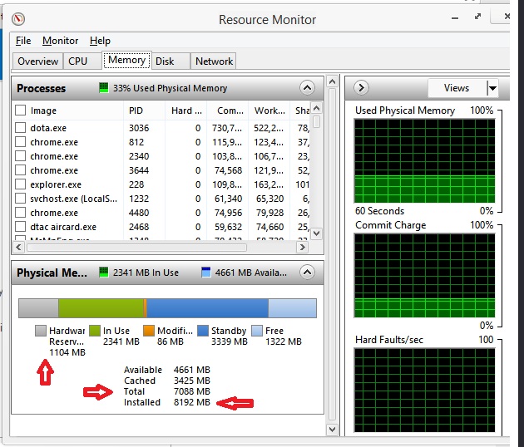Open the File menu
This screenshot has height=447, width=524.
coord(23,41)
